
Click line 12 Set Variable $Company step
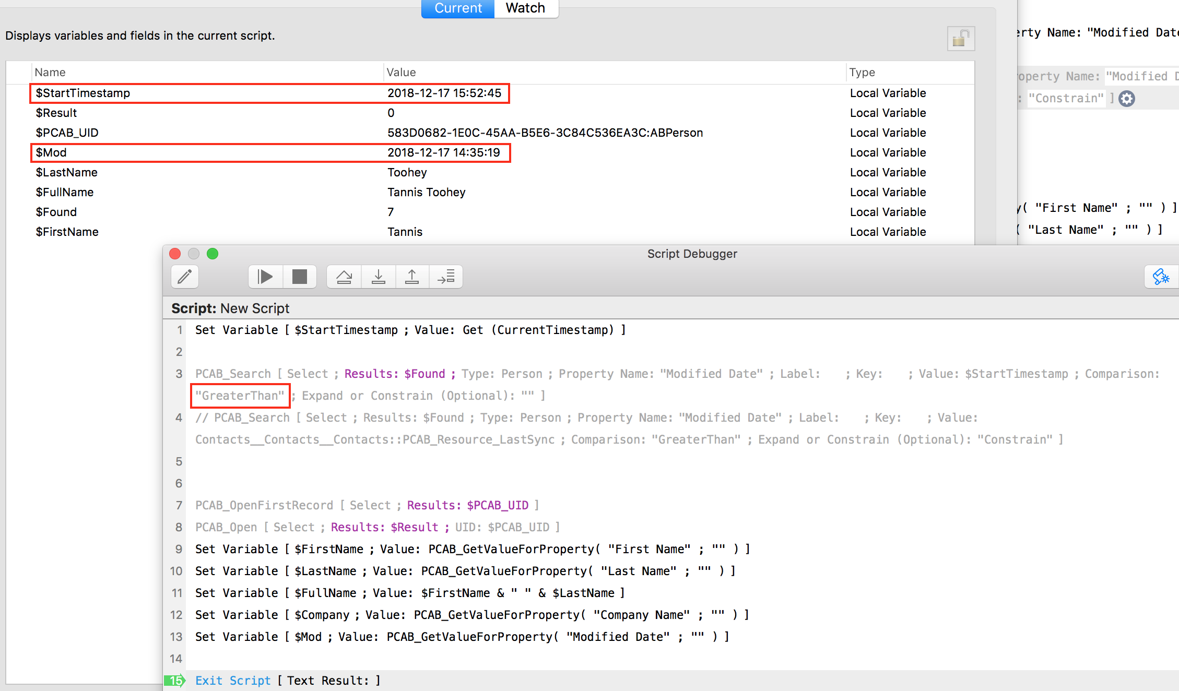(472, 615)
